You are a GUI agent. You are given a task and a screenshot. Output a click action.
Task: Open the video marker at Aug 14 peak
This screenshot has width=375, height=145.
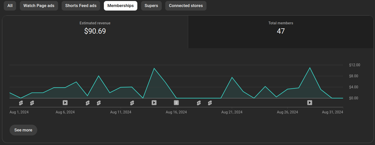[154, 103]
